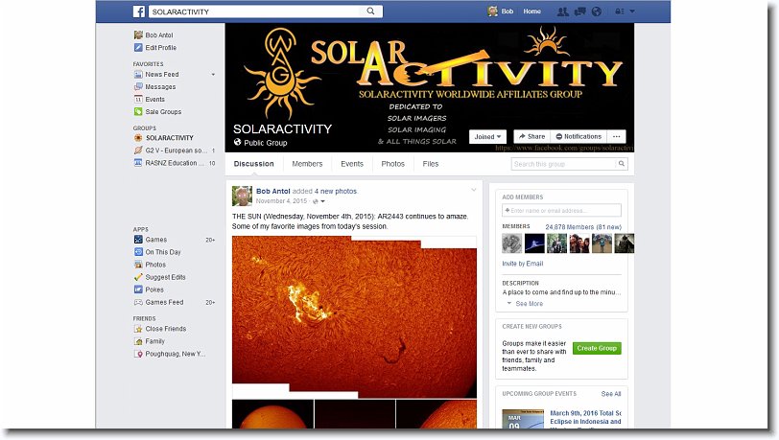Switch to the Files tab
The image size is (779, 440).
431,164
